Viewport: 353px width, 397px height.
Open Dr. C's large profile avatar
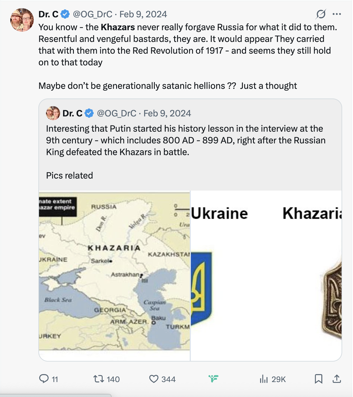pyautogui.click(x=22, y=20)
